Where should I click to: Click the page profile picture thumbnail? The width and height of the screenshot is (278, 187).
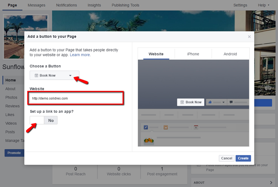coord(14,37)
